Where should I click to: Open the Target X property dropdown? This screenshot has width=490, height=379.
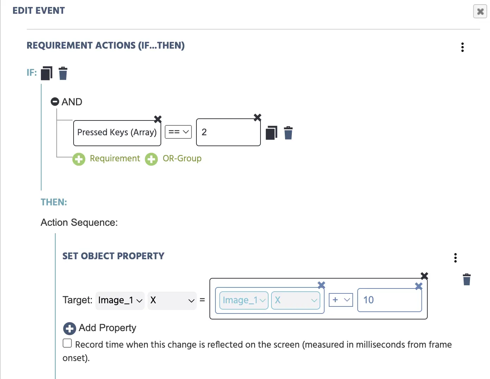click(x=172, y=300)
